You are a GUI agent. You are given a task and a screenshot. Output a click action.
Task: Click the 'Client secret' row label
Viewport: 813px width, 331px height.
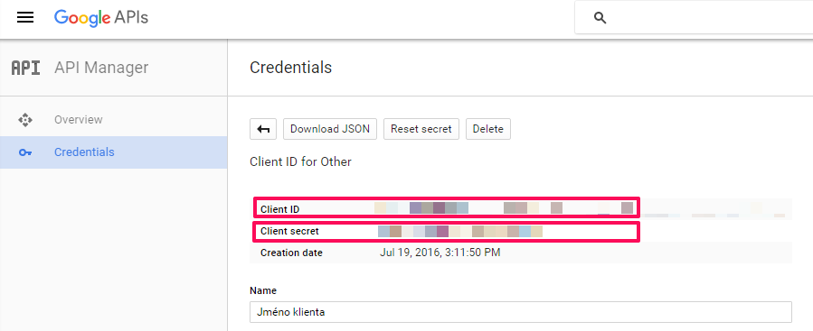(x=289, y=231)
